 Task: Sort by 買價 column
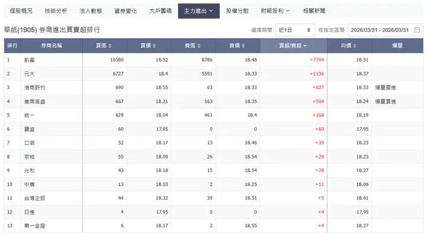point(148,46)
